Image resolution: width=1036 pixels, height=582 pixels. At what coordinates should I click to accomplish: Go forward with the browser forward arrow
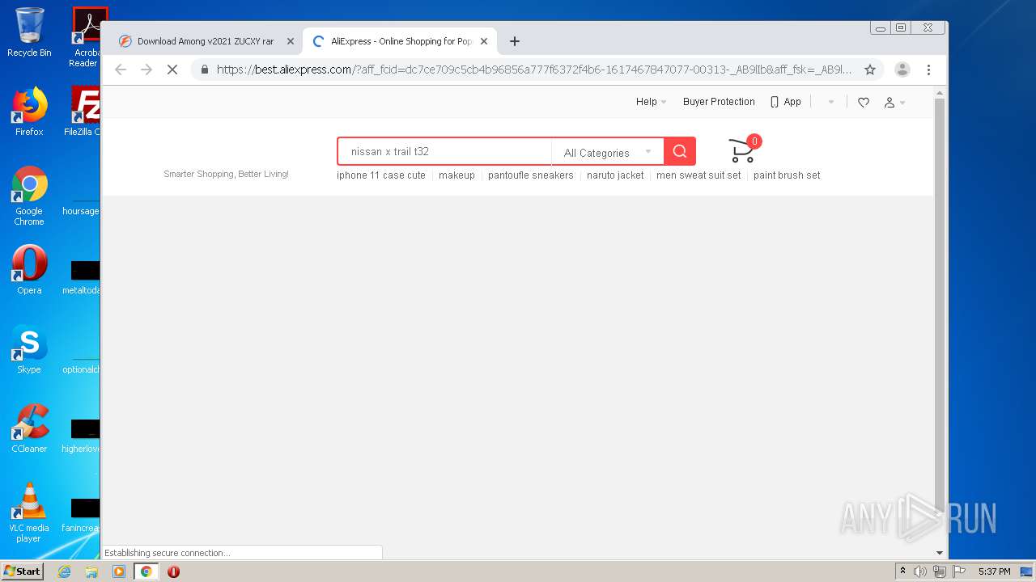coord(146,70)
